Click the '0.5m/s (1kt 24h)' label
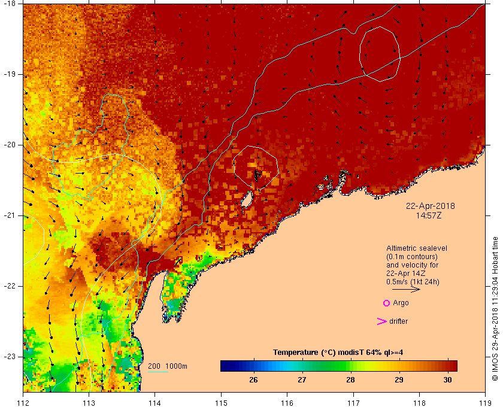The height and width of the screenshot is (407, 503). click(413, 282)
